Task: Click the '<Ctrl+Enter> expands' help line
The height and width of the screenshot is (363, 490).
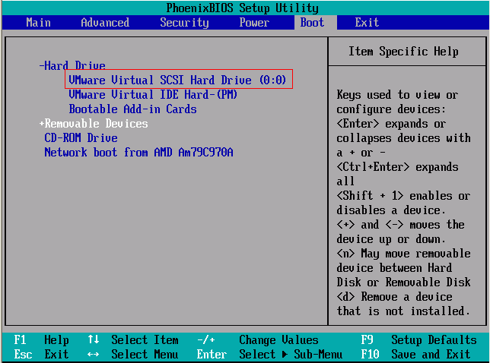Action: tap(397, 167)
